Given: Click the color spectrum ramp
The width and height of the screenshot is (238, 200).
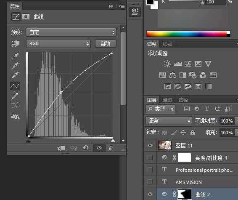Looking at the screenshot, I should [x=188, y=34].
